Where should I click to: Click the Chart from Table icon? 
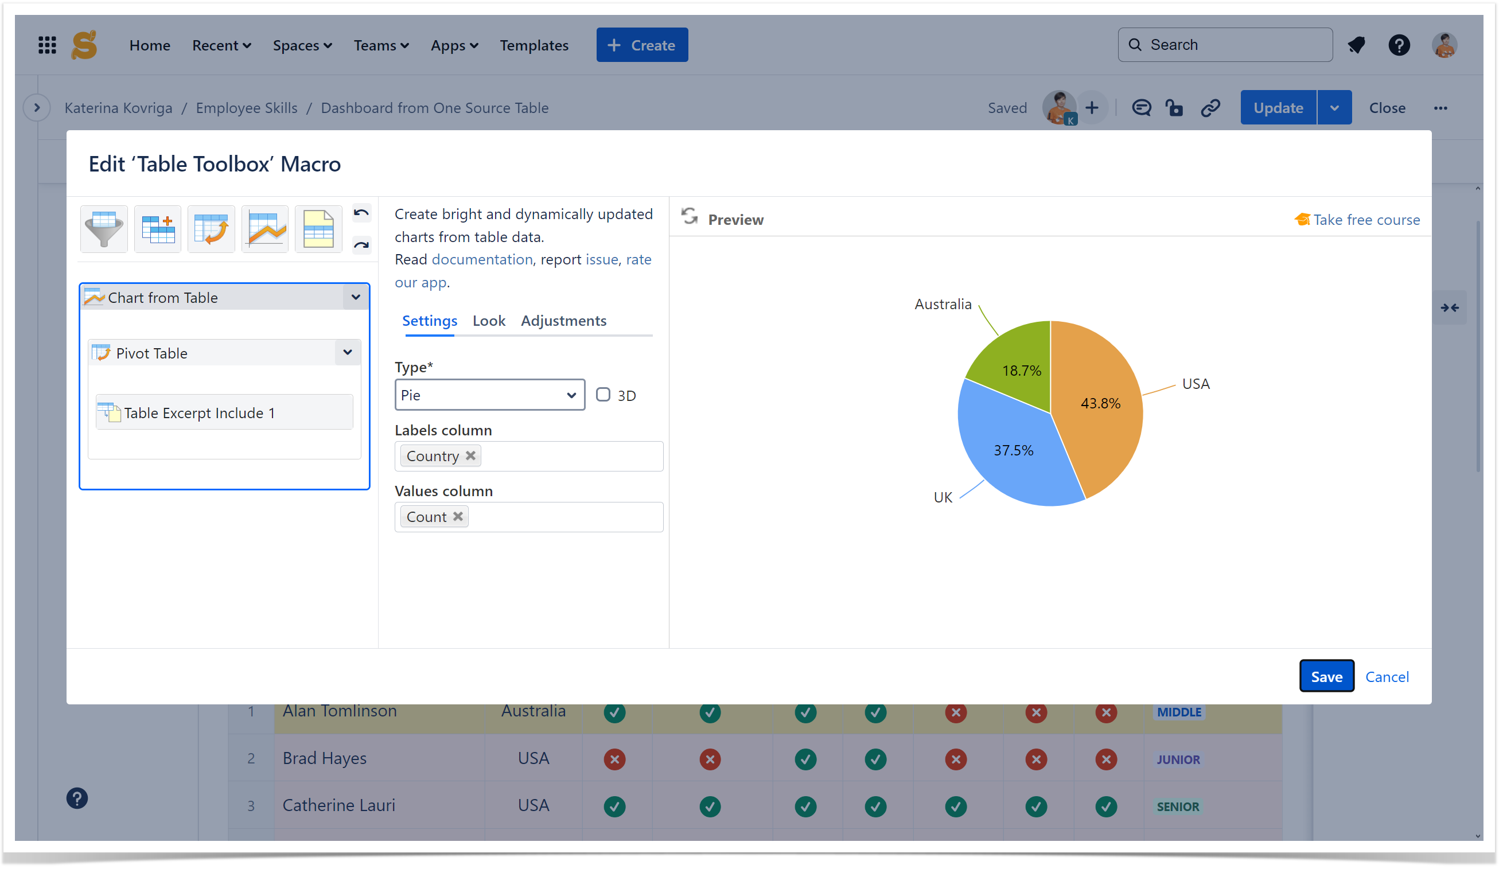(x=265, y=229)
